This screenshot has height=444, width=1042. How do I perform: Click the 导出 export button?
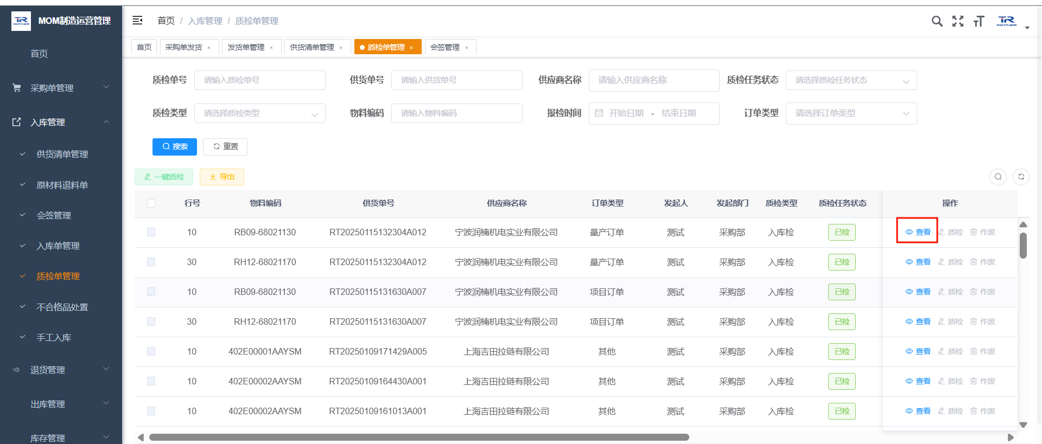[x=222, y=177]
